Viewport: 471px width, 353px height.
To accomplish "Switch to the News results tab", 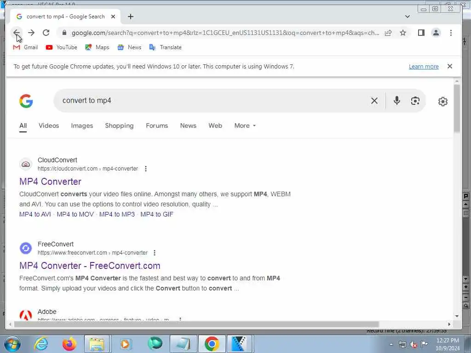I will [x=188, y=126].
